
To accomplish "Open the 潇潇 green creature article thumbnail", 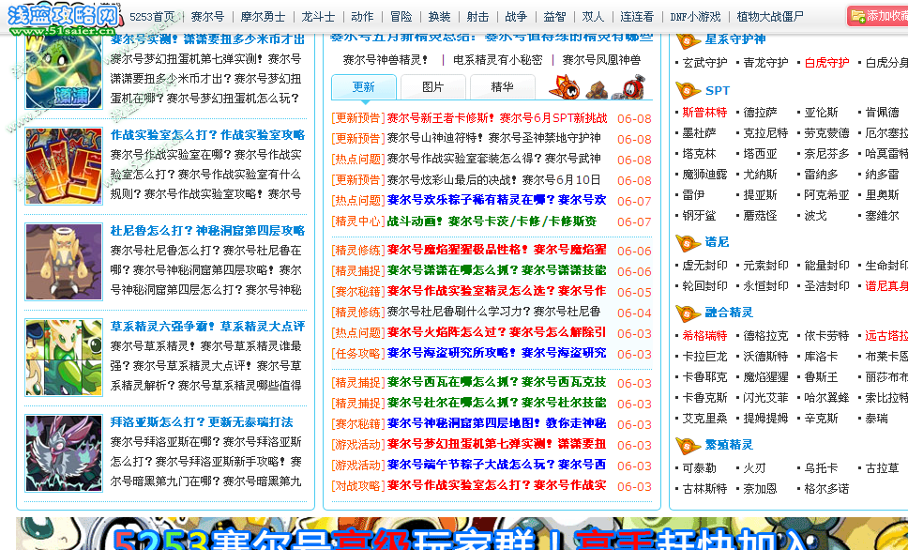I will pos(64,70).
